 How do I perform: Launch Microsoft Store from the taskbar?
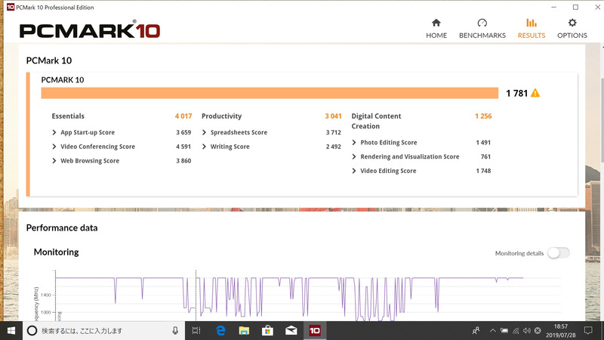[267, 330]
